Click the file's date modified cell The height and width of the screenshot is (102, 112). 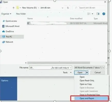pyautogui.click(x=78, y=23)
